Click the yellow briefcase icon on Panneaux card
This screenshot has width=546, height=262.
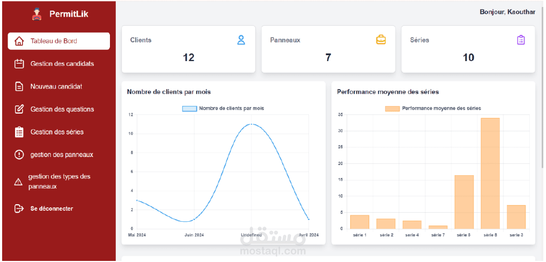(381, 40)
